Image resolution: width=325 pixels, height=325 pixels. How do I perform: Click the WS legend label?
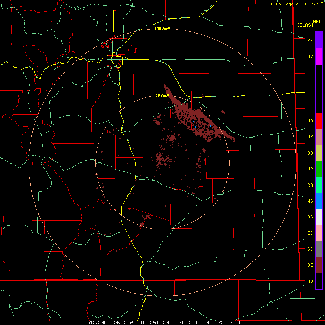(310, 201)
